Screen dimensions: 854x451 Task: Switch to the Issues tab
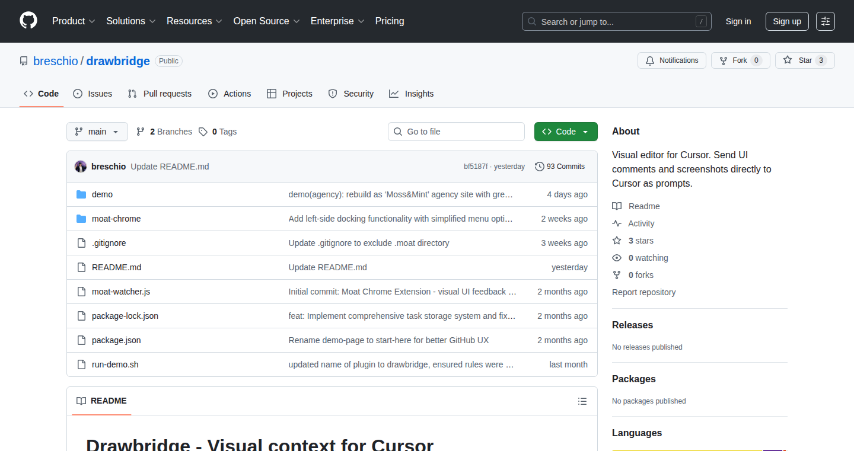(93, 94)
